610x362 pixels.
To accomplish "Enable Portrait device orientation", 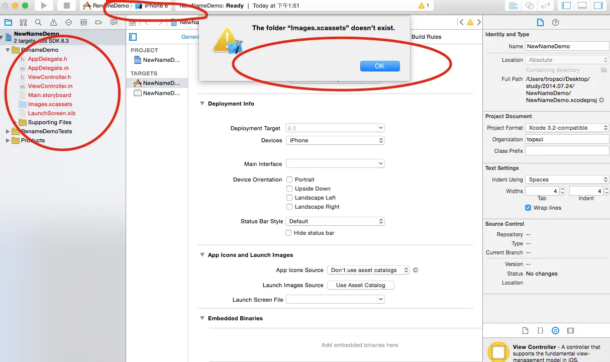I will (x=289, y=179).
